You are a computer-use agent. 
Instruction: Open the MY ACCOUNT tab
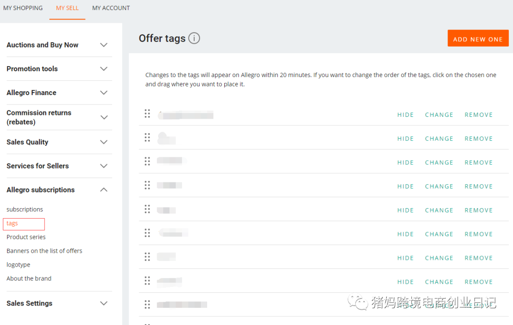[111, 8]
